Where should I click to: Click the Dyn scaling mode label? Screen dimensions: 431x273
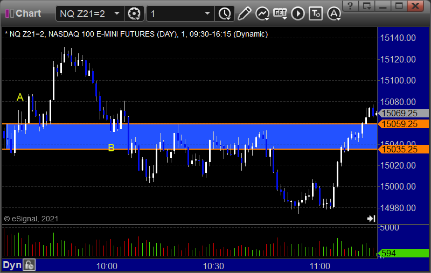tap(12, 265)
